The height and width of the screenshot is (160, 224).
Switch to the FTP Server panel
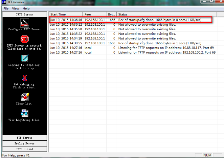[x=25, y=138]
